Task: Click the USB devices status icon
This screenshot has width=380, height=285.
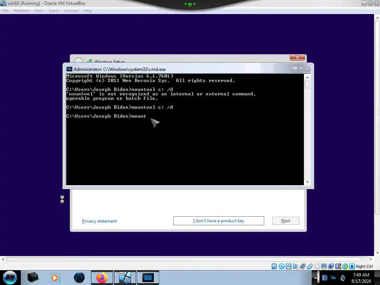Action: (309, 266)
